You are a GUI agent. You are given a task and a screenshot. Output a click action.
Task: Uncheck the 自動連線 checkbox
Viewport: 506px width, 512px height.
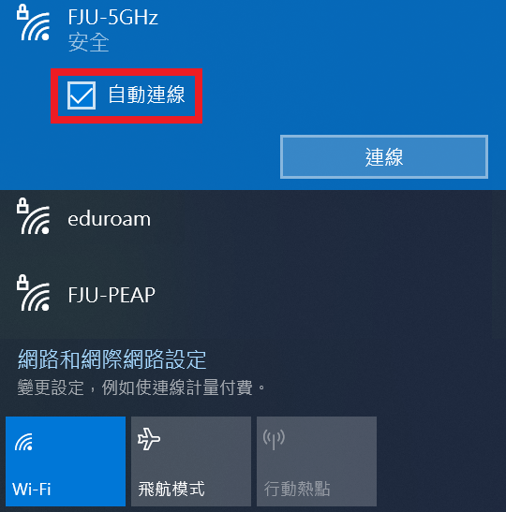82,95
